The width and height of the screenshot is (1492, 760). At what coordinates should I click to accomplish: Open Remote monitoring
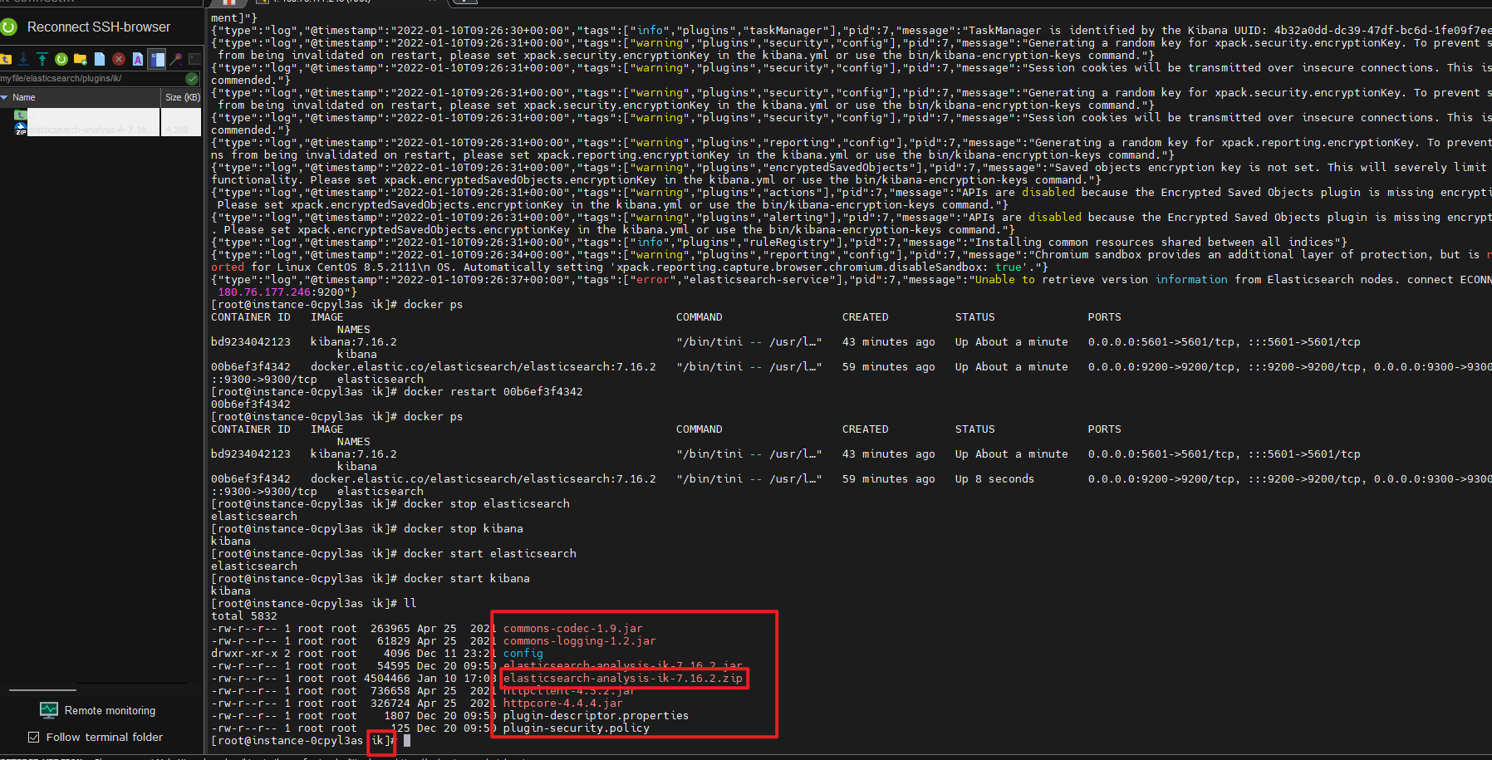[98, 710]
